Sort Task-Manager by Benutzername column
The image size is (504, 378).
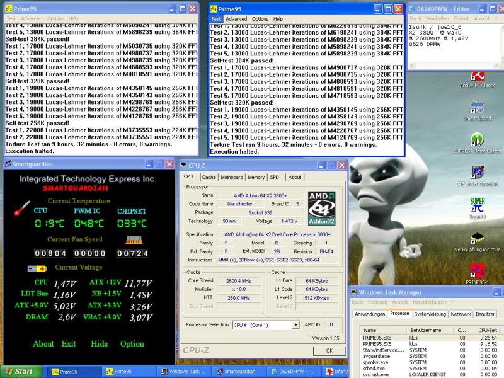[x=431, y=330]
